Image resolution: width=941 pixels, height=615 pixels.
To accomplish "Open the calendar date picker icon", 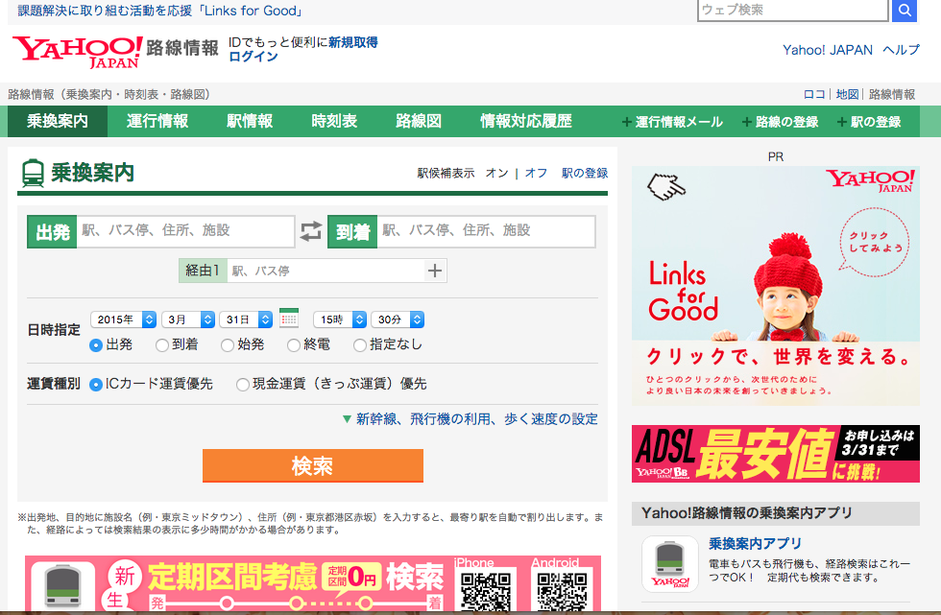I will tap(289, 319).
